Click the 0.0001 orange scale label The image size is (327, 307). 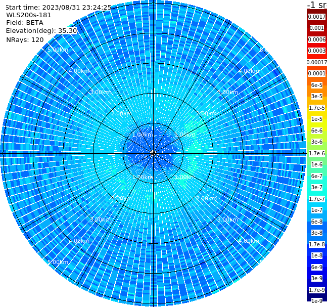click(317, 73)
